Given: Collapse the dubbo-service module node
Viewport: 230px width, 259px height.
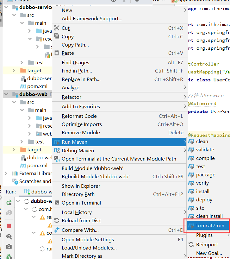Looking at the screenshot, I should [x=6, y=7].
